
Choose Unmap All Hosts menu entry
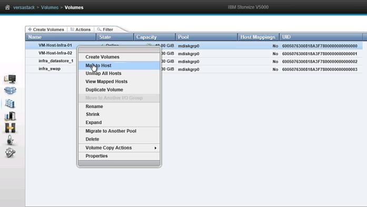pos(119,74)
